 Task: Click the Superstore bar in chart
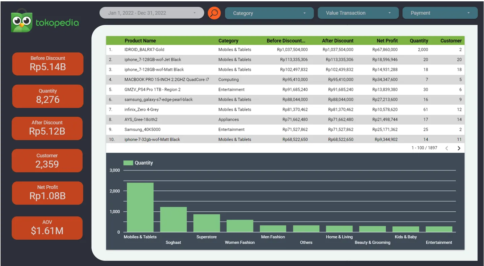tap(207, 223)
